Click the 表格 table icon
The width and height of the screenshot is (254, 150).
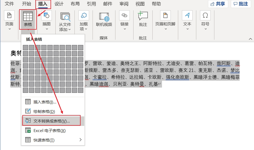28,16
